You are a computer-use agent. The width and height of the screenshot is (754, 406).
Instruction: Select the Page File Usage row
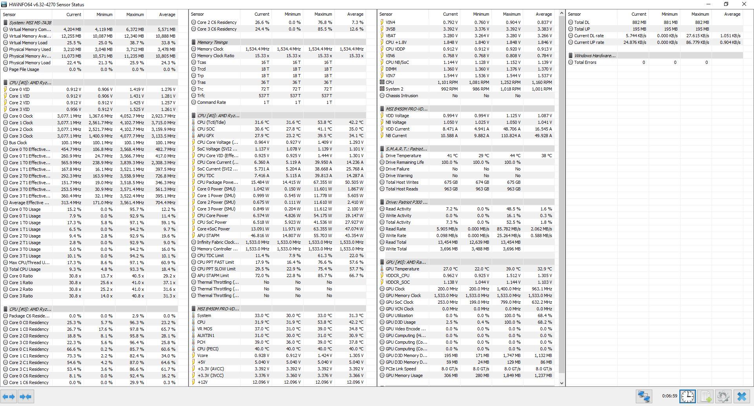point(90,69)
